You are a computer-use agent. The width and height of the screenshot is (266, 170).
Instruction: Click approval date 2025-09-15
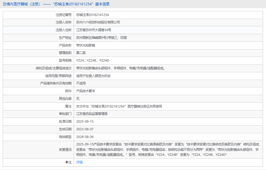[x=85, y=121]
